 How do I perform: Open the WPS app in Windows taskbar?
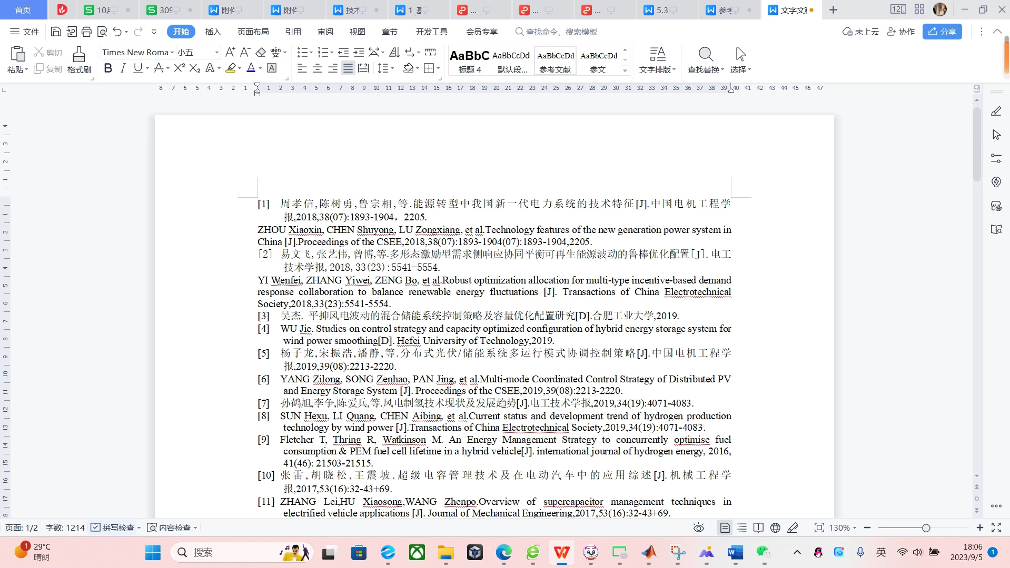pyautogui.click(x=562, y=552)
